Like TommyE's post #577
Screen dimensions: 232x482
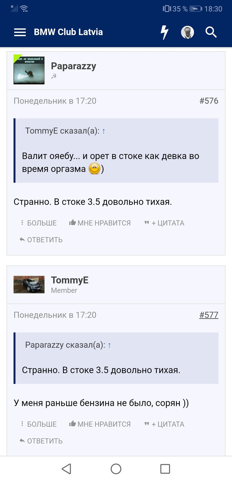click(100, 424)
